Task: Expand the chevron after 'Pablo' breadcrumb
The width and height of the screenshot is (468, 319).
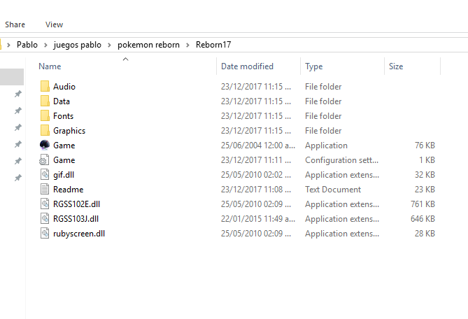Action: click(44, 45)
